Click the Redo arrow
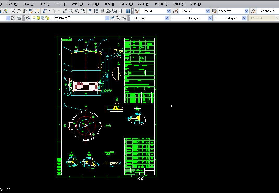The width and height of the screenshot is (279, 193). pos(54,11)
